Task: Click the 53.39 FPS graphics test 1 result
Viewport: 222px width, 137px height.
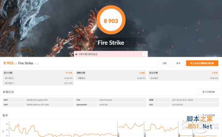Action: 68,78
